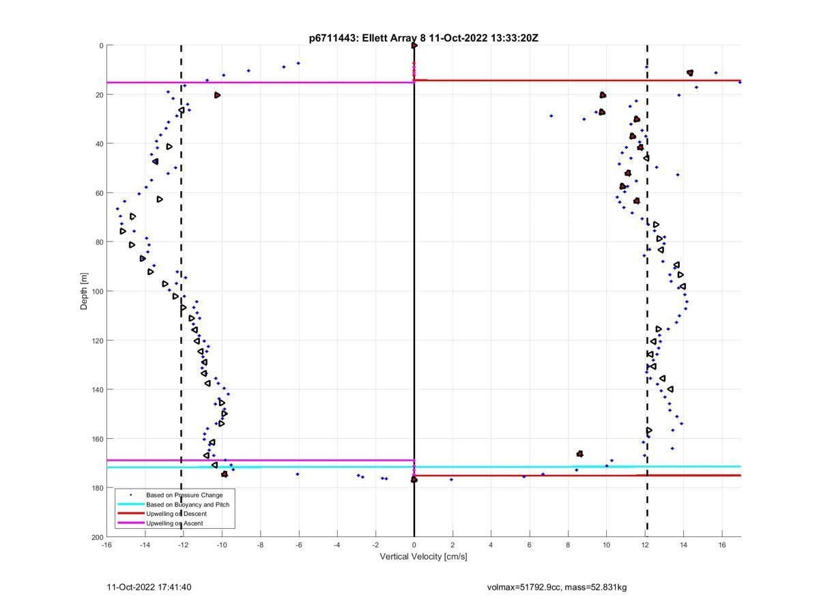Click the cyan line sample in legend
The height and width of the screenshot is (604, 819).
130,504
